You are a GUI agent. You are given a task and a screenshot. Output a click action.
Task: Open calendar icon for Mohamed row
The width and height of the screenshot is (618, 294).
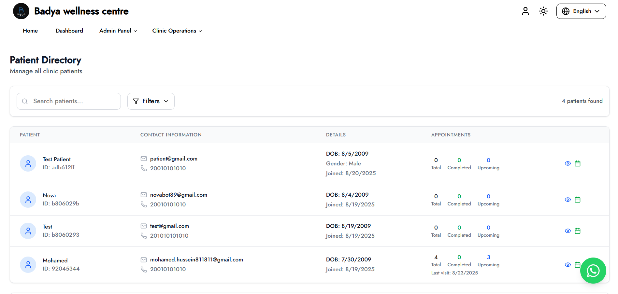[578, 265]
